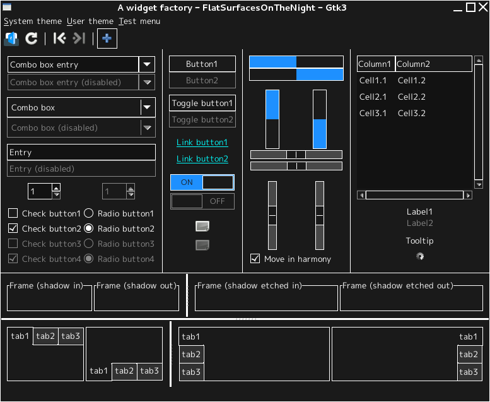Viewport: 490px width, 402px height.
Task: Click the upper horizontal scale slider handle
Action: coord(296,155)
